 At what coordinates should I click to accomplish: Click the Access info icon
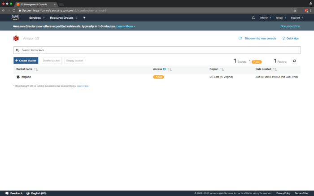click(x=165, y=69)
